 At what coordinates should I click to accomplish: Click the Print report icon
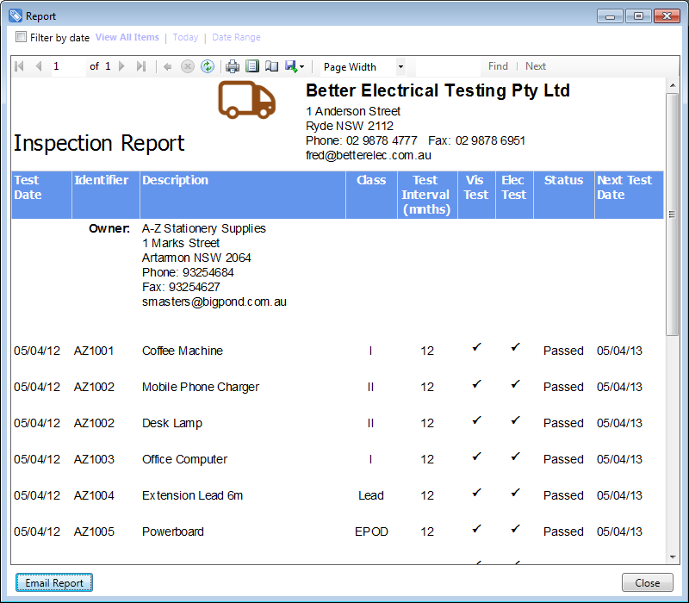point(233,66)
